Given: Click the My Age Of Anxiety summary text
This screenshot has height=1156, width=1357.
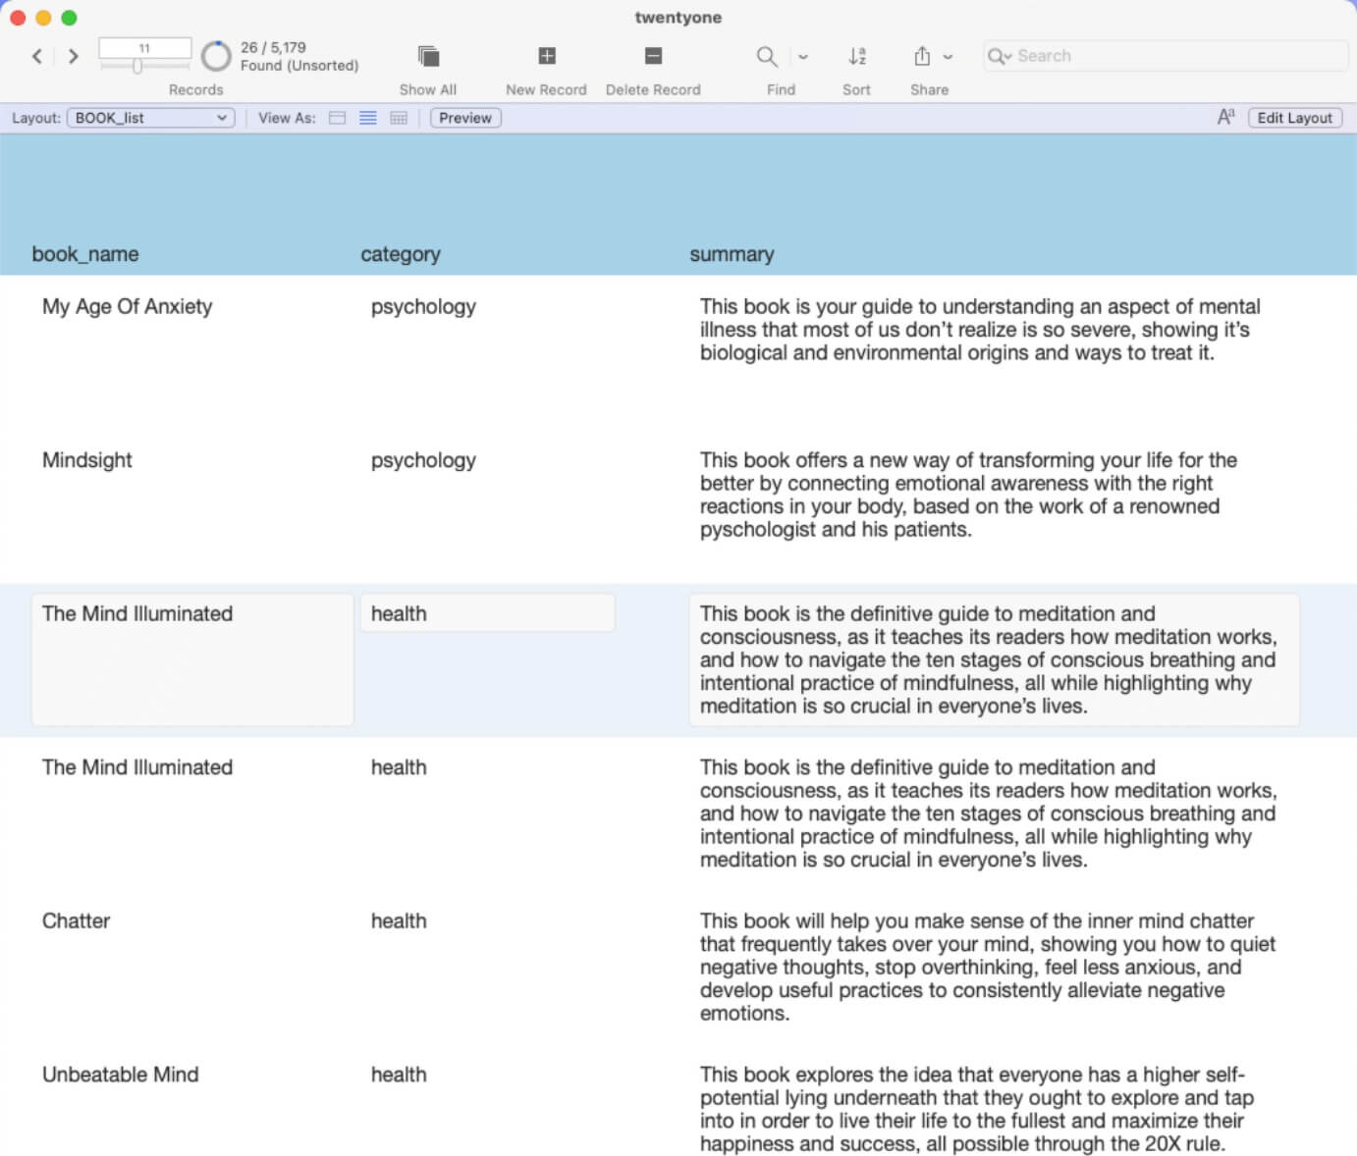Looking at the screenshot, I should click(x=980, y=330).
